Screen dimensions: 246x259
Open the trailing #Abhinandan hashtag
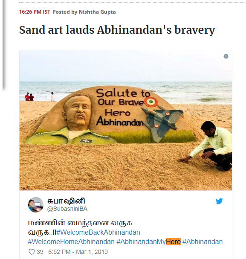[x=203, y=242]
